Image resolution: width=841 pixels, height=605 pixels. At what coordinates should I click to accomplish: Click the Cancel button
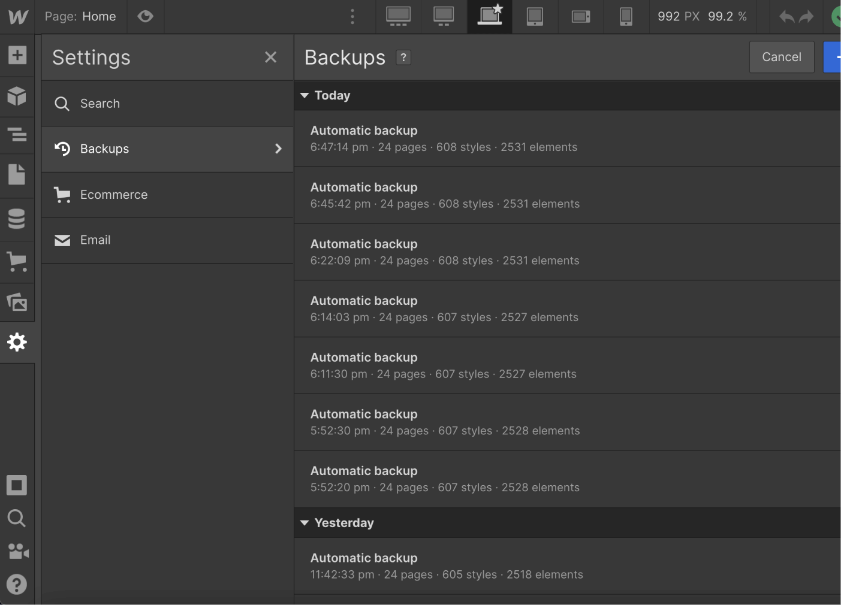click(x=782, y=57)
